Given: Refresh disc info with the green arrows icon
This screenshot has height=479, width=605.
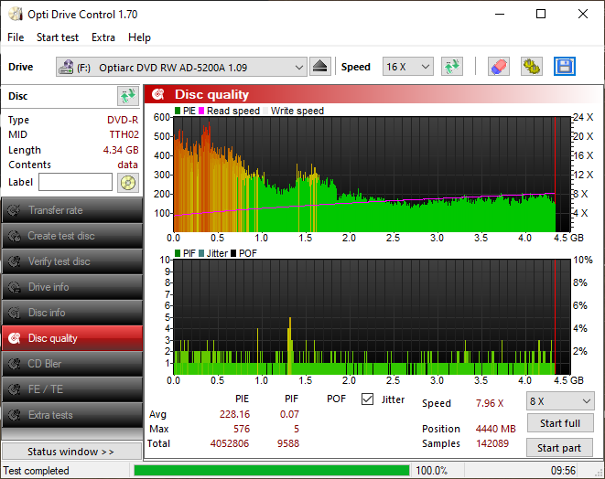Looking at the screenshot, I should coord(127,96).
